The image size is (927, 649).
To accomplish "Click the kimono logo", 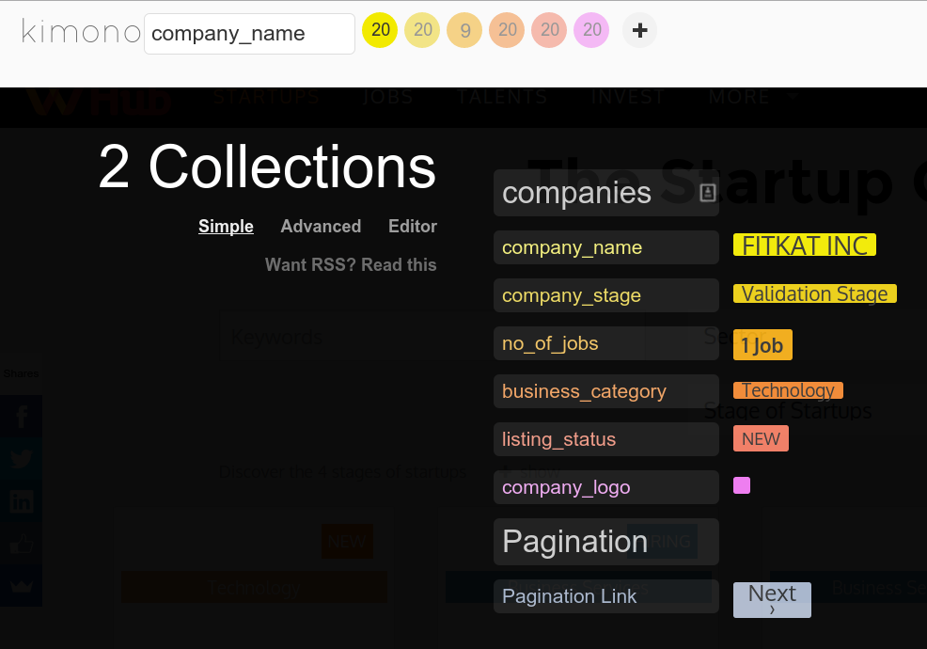I will 81,31.
